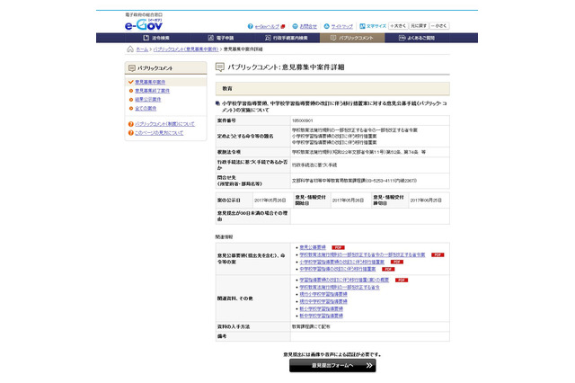Click the double-arrow on 意見提出フォームへ button

pyautogui.click(x=369, y=365)
